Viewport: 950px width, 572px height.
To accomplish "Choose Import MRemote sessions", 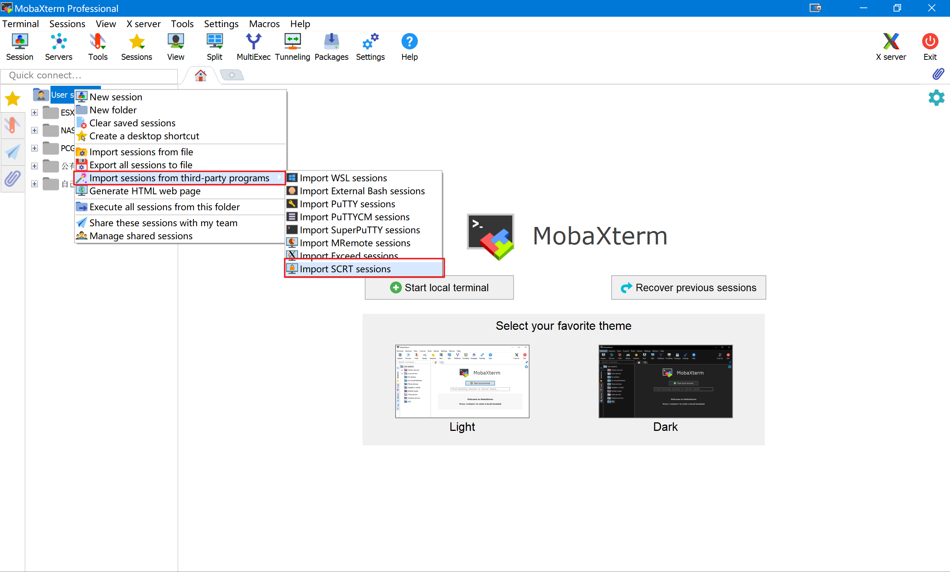I will [x=364, y=243].
